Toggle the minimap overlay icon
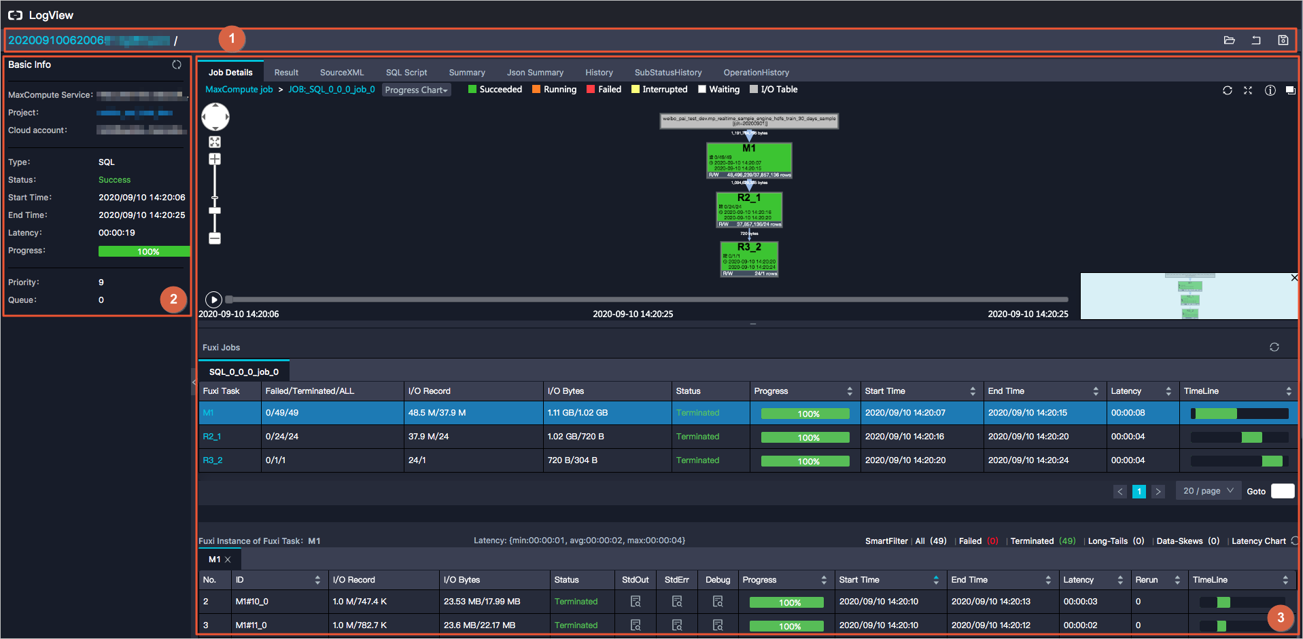This screenshot has width=1303, height=639. [1290, 90]
